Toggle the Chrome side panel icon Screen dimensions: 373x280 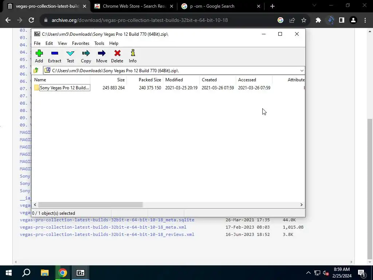[342, 20]
